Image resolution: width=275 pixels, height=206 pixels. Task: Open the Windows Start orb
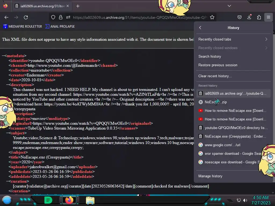[7, 200]
